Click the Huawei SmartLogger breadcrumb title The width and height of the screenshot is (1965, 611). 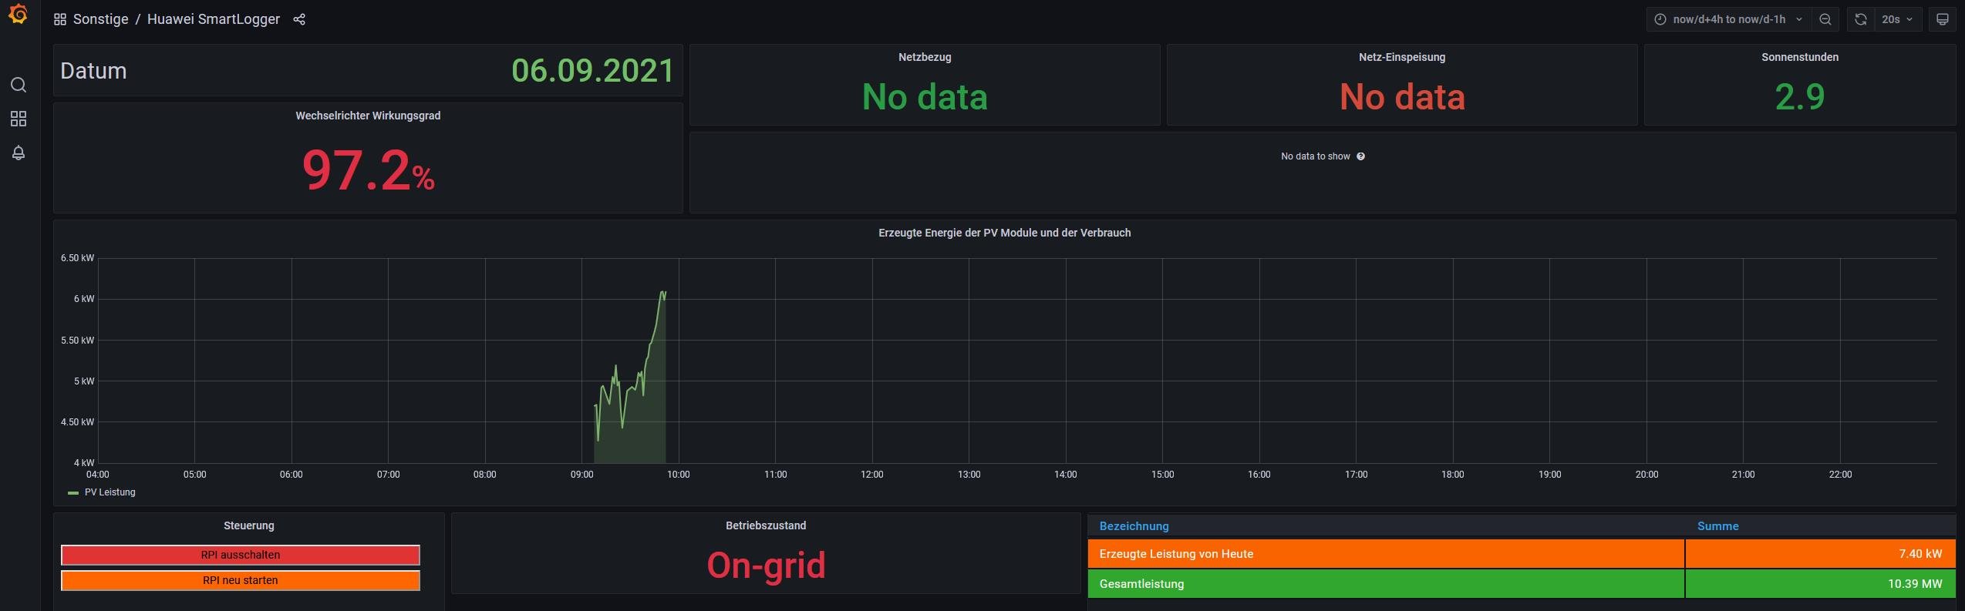pyautogui.click(x=213, y=19)
